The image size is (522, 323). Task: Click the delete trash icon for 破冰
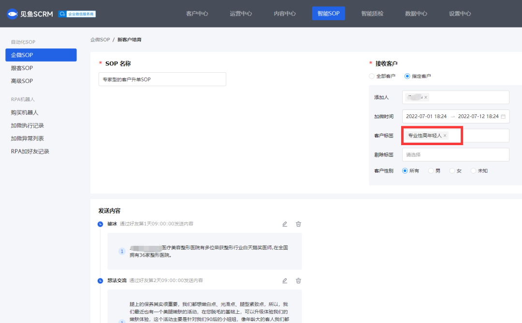point(298,224)
